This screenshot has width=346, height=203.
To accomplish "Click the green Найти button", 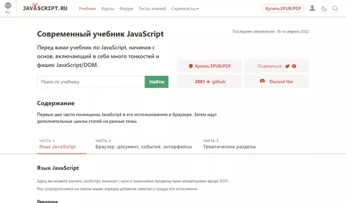I will pos(156,82).
